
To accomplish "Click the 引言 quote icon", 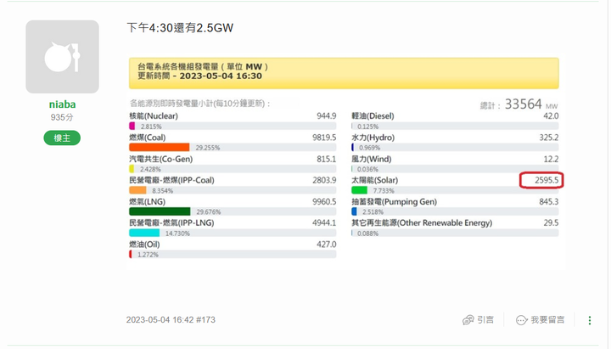I will point(468,320).
